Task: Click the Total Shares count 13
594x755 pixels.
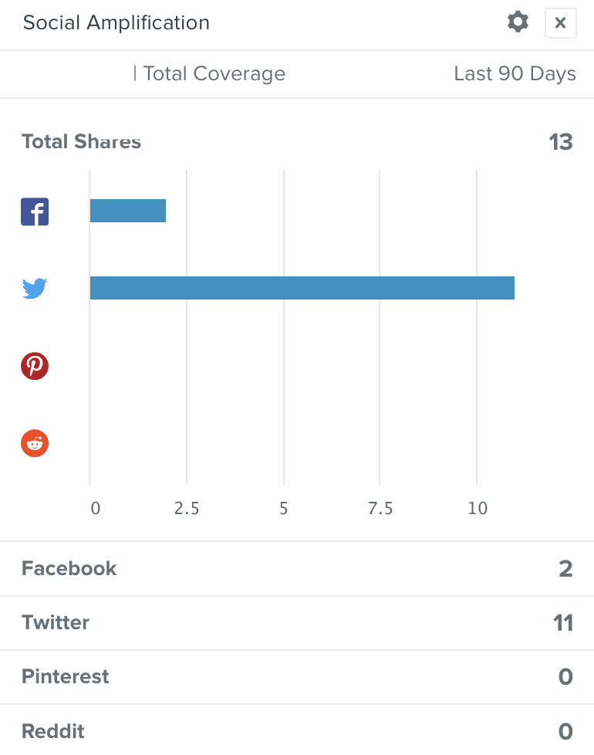Action: coord(561,142)
